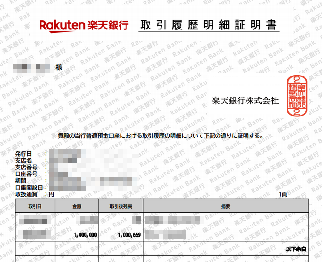The height and width of the screenshot is (262, 322).
Task: Click the 様 honorific text
Action: click(x=59, y=67)
